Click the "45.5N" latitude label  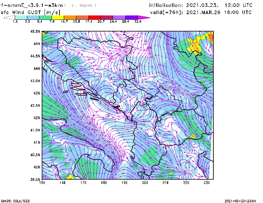[x=35, y=31]
